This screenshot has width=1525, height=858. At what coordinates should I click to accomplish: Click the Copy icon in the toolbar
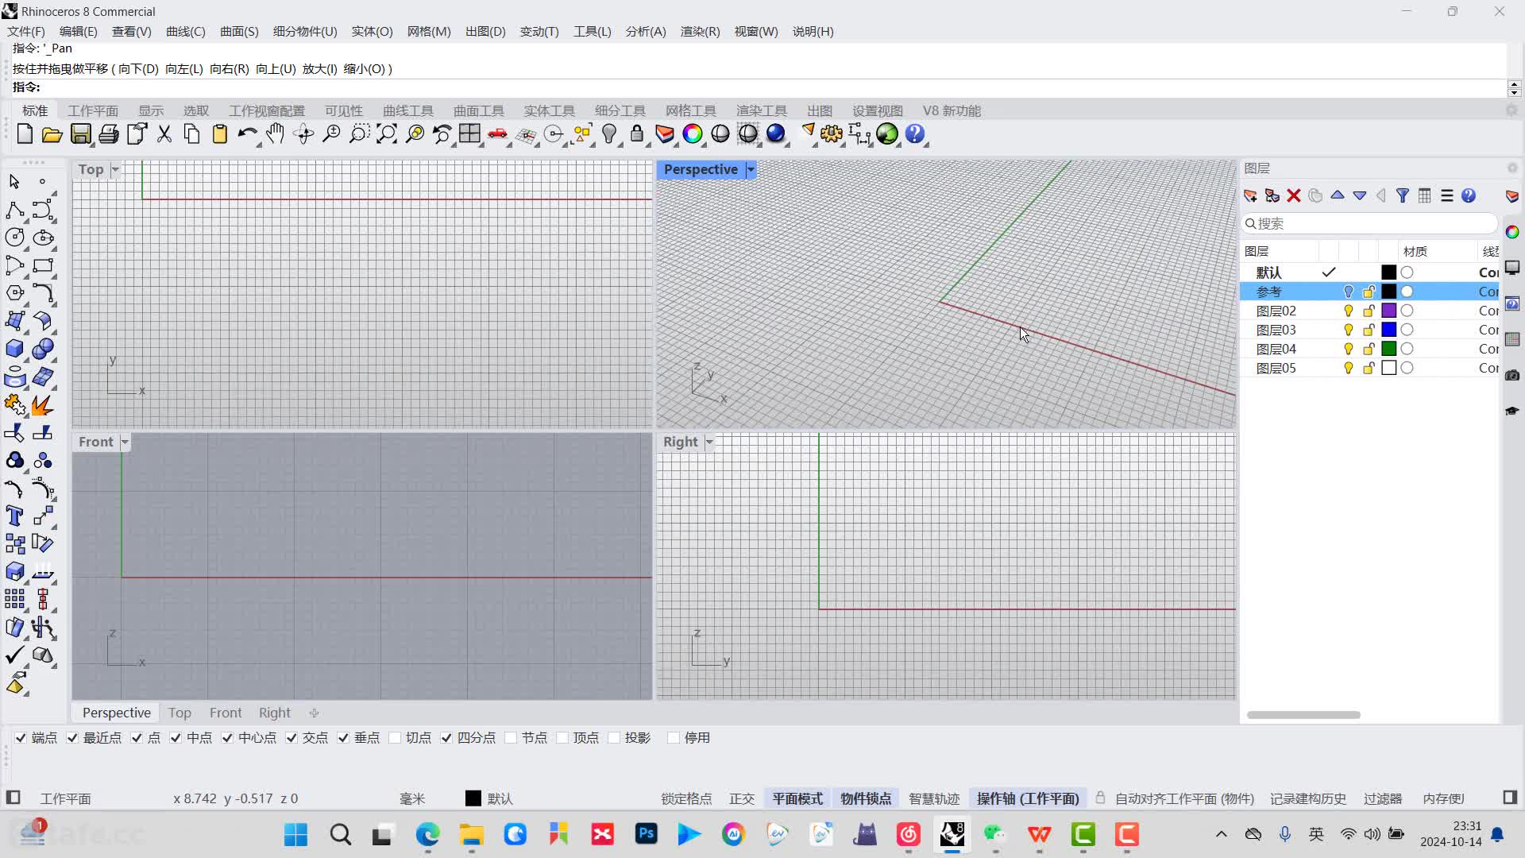click(x=192, y=134)
